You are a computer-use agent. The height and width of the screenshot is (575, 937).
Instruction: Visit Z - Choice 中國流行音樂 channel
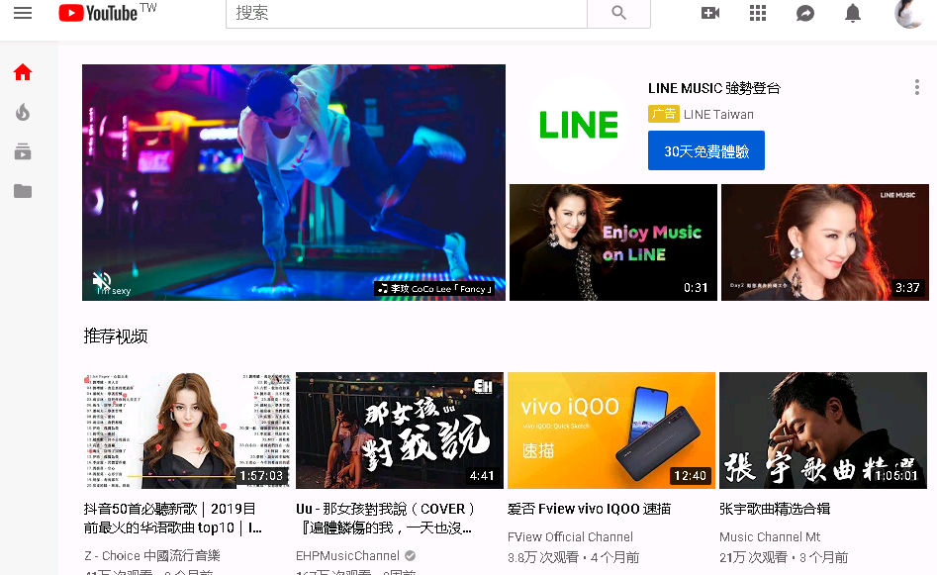click(x=152, y=556)
